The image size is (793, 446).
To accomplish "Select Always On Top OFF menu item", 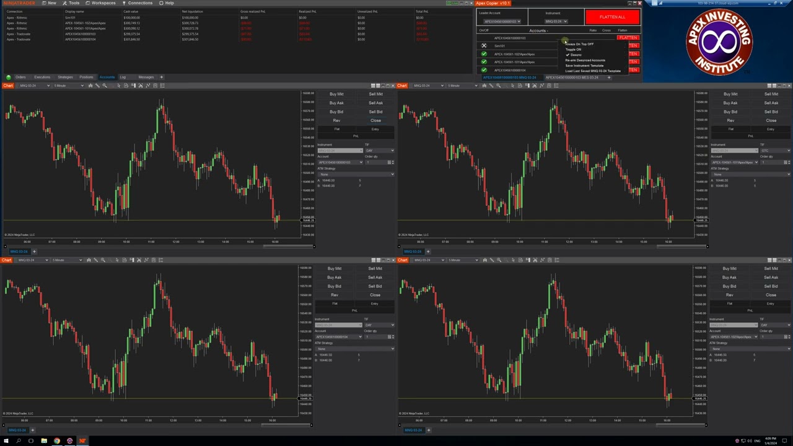I will click(x=580, y=44).
